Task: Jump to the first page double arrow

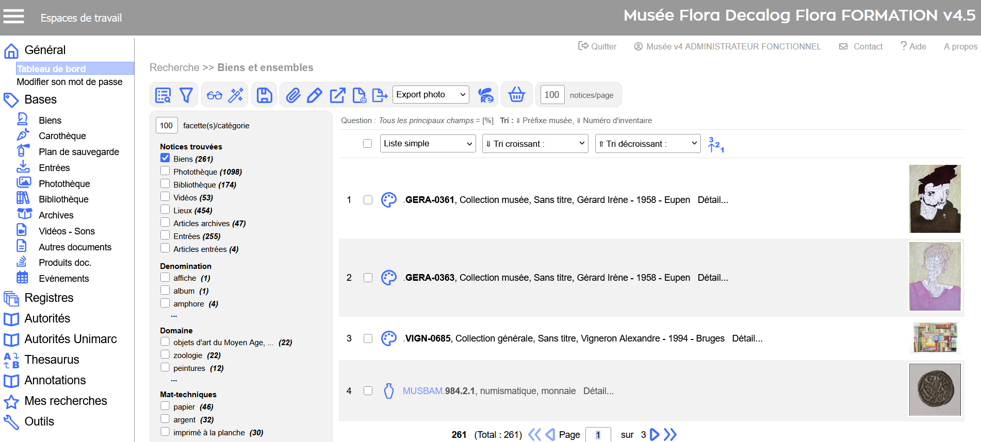Action: click(535, 434)
